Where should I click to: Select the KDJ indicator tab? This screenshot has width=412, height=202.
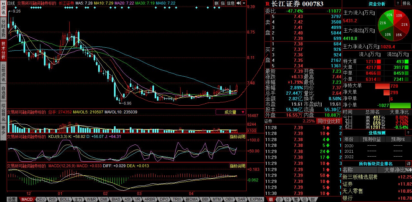click(41, 199)
